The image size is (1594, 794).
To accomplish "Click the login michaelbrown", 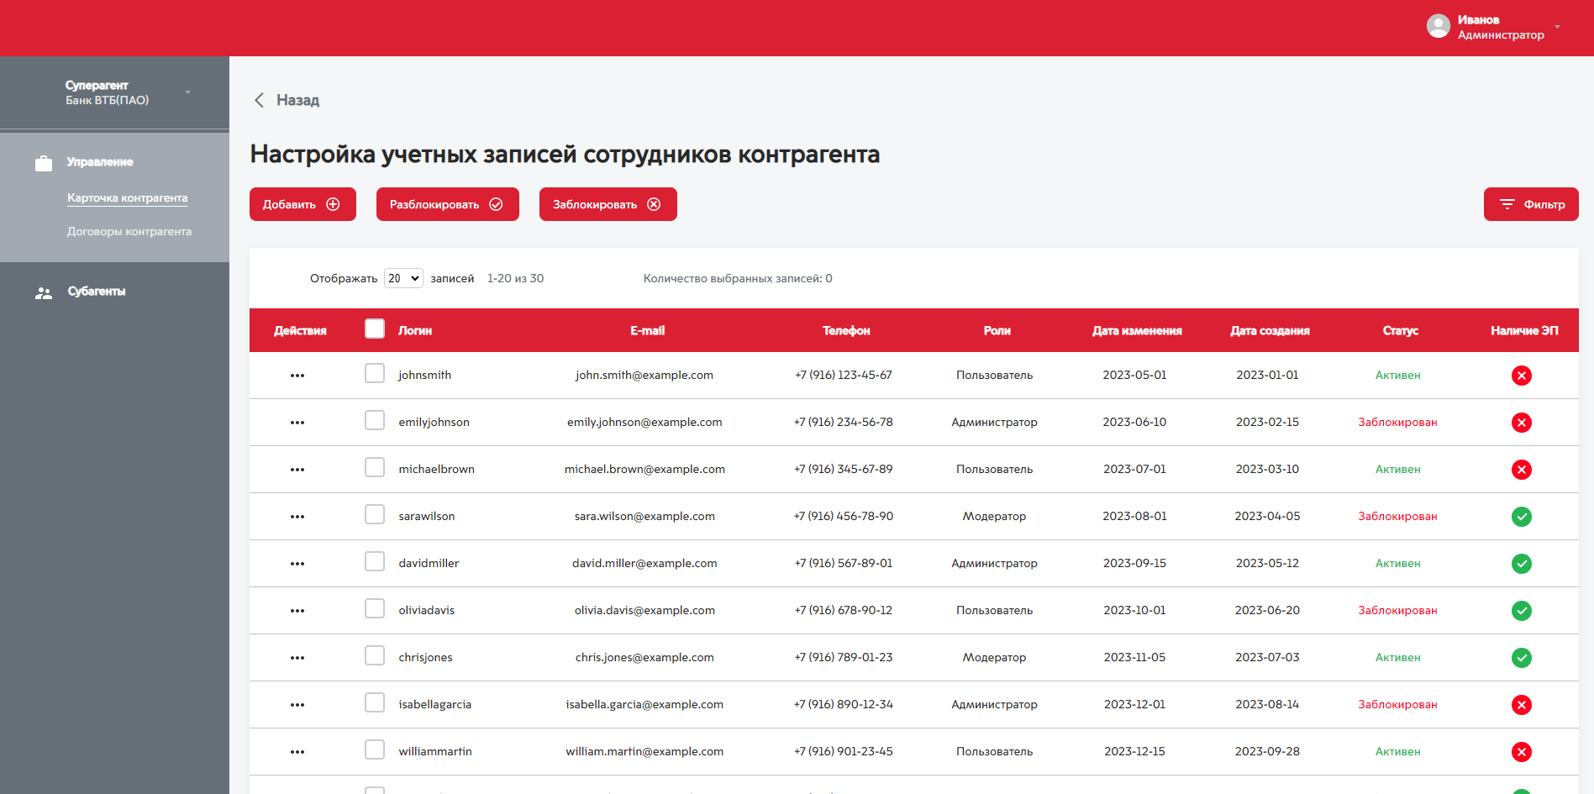I will click(x=436, y=470).
